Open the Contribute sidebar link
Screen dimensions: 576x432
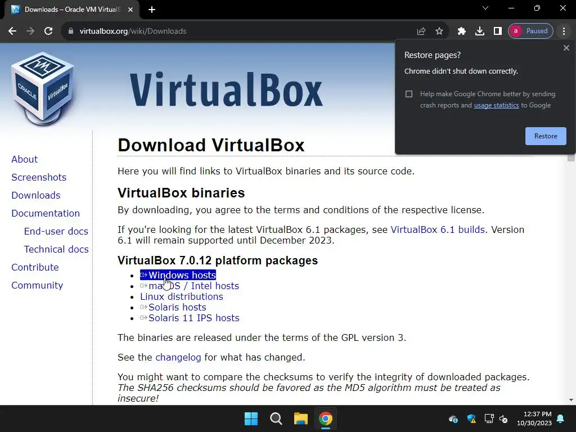tap(35, 267)
